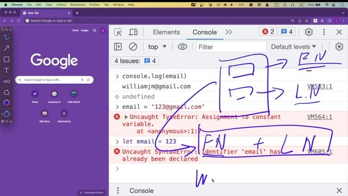Open the History menu
Viewport: 348px width, 196px height.
61,4
